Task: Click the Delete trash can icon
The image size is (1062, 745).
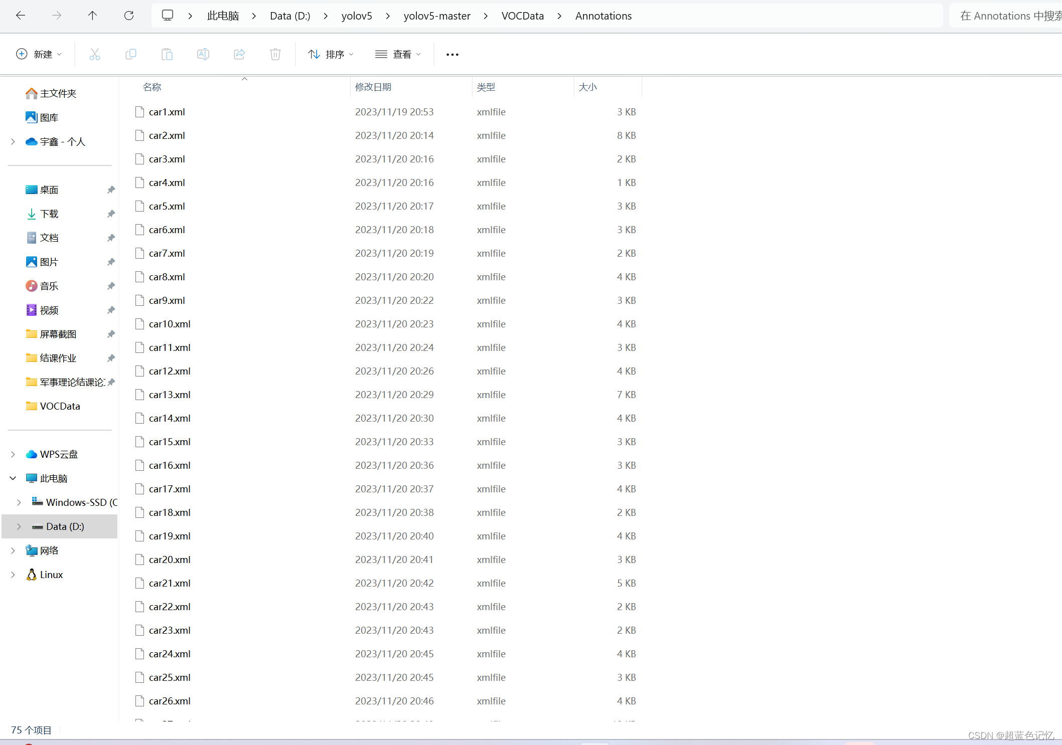Action: click(x=275, y=54)
